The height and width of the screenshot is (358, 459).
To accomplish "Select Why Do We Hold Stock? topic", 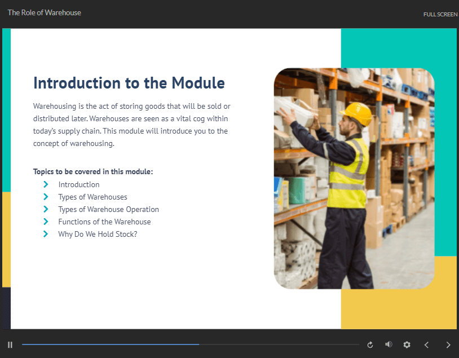I will click(x=98, y=234).
